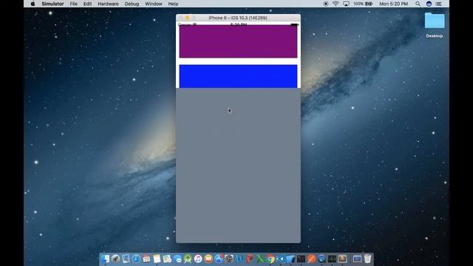This screenshot has height=266, width=473.
Task: Open Finder from the dock
Action: point(105,259)
